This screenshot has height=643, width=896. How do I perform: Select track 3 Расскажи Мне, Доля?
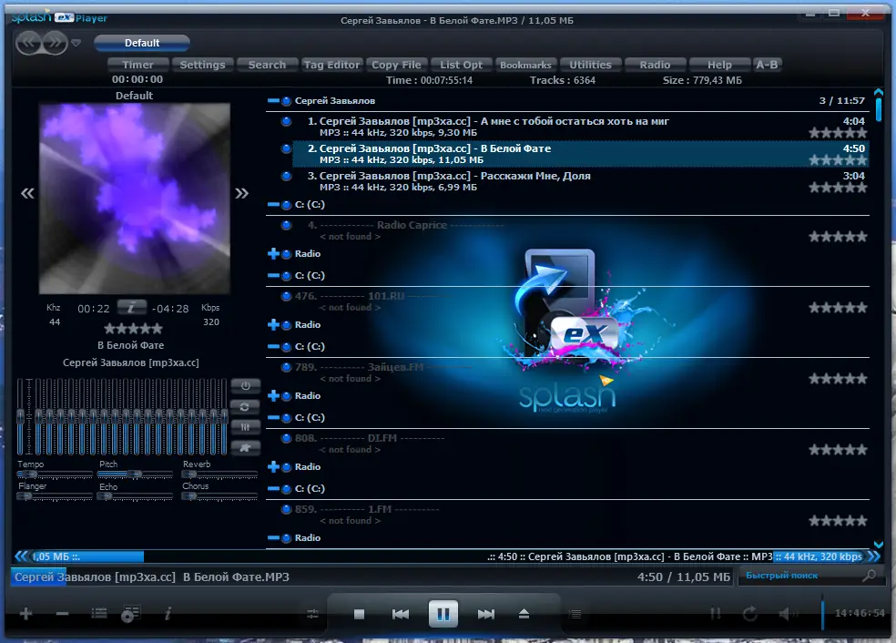[x=581, y=181]
